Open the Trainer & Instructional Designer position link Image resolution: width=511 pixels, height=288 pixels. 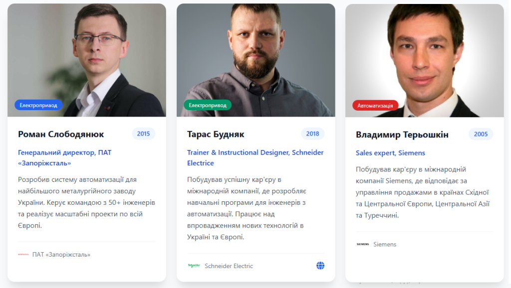[x=255, y=157]
